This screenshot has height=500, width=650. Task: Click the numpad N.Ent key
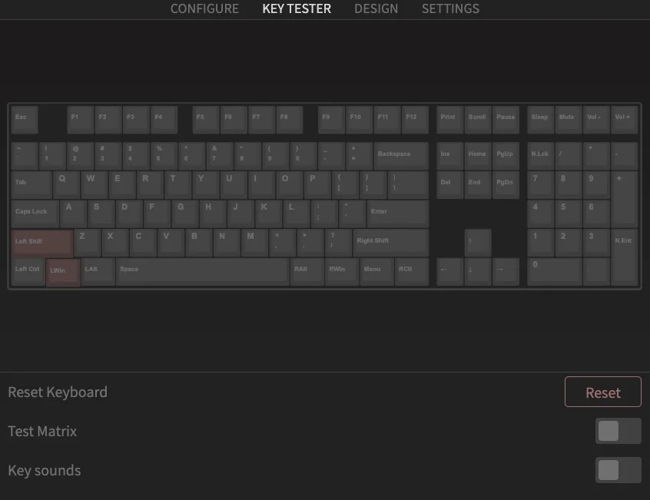(x=624, y=257)
